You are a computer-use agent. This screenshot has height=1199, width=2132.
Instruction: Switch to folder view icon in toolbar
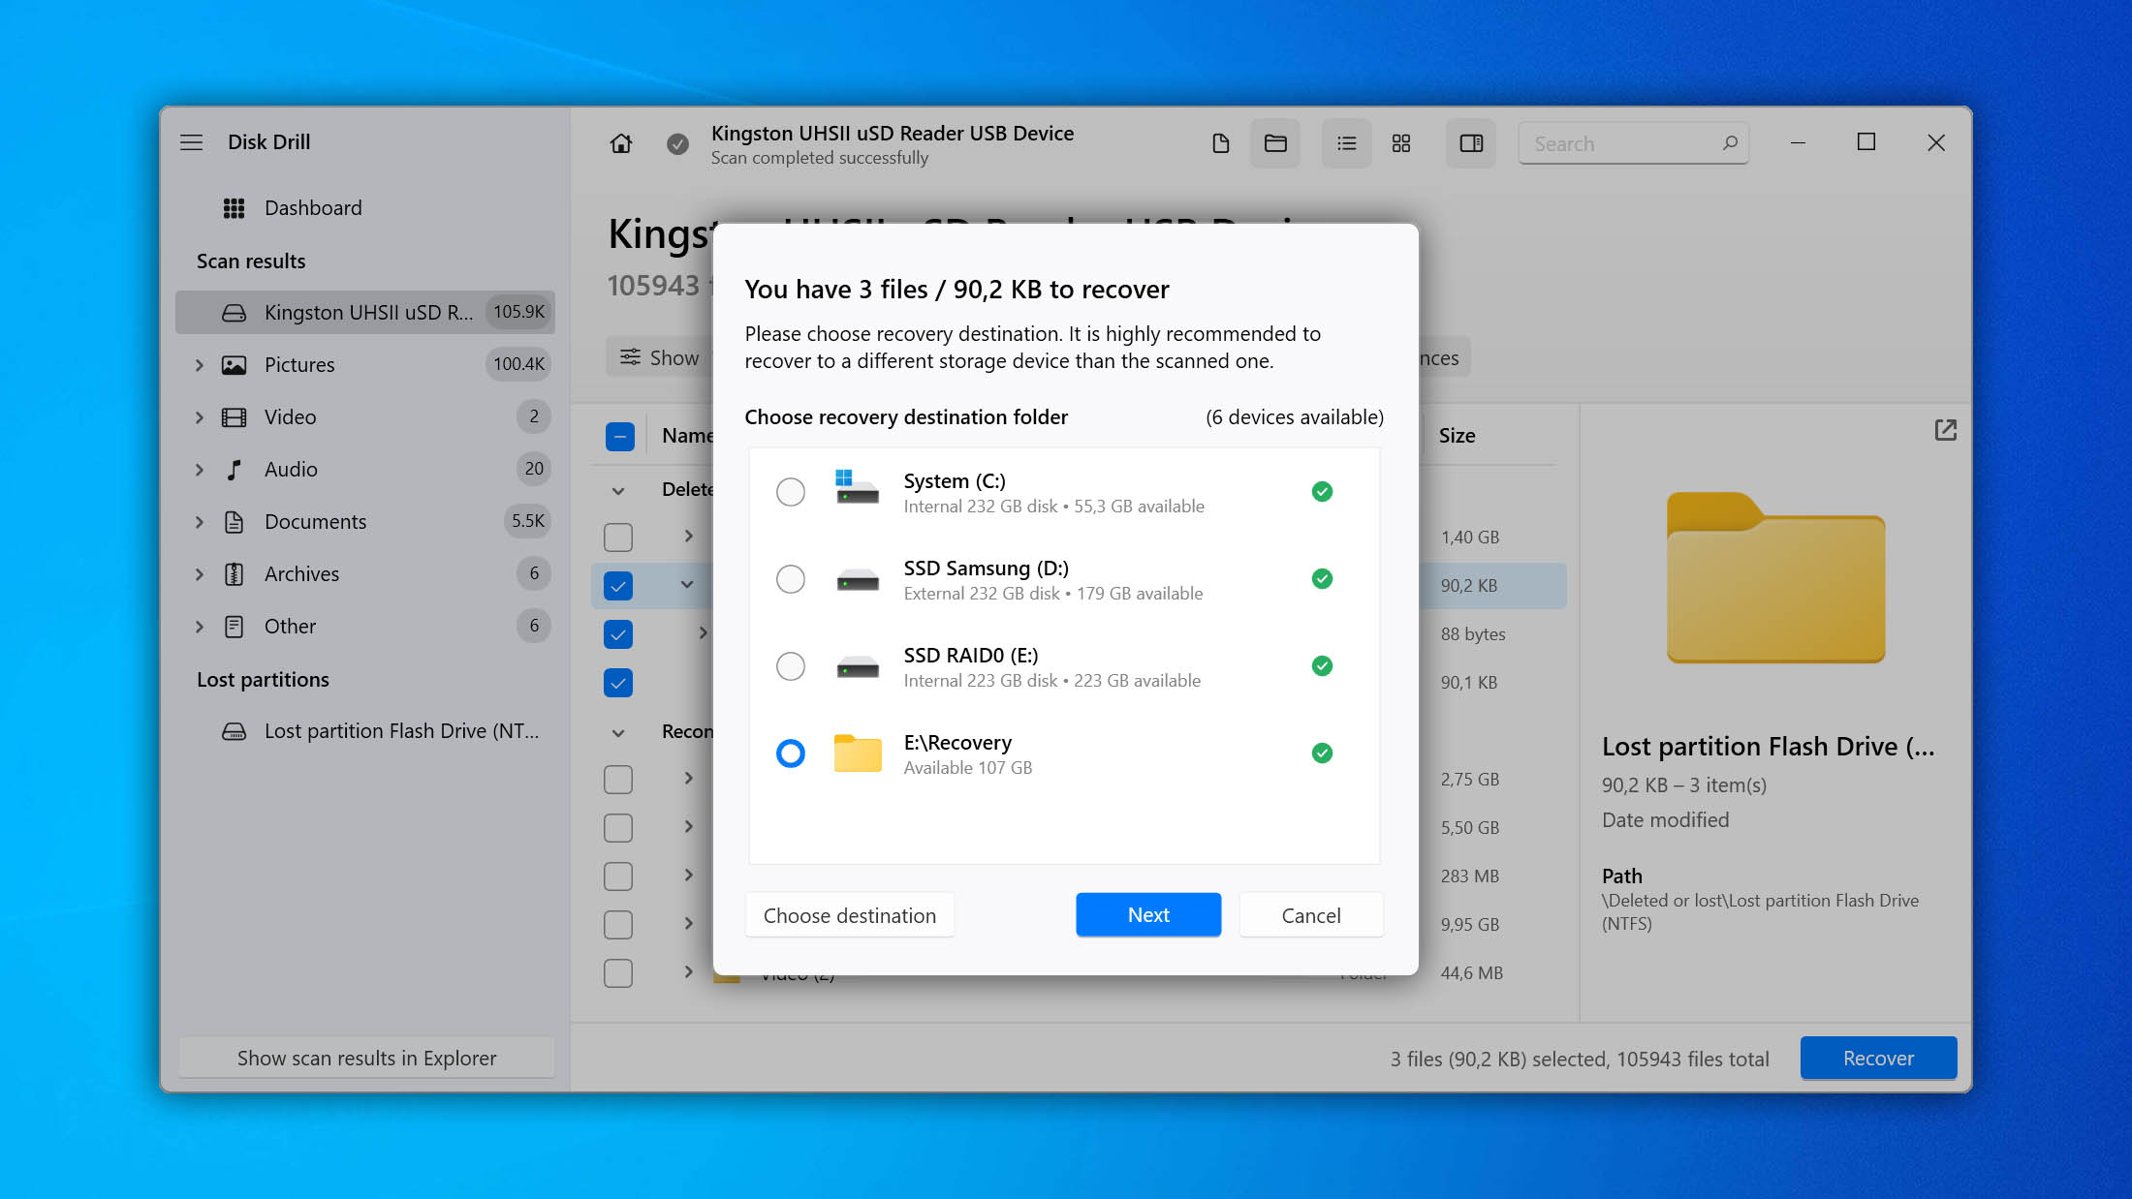[1275, 143]
